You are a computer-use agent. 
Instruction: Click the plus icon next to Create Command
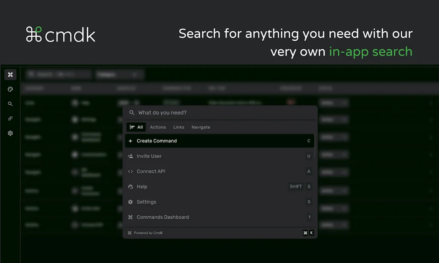click(x=131, y=141)
